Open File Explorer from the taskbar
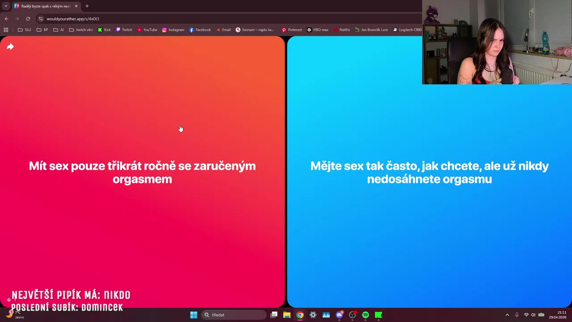The height and width of the screenshot is (322, 572). click(287, 315)
